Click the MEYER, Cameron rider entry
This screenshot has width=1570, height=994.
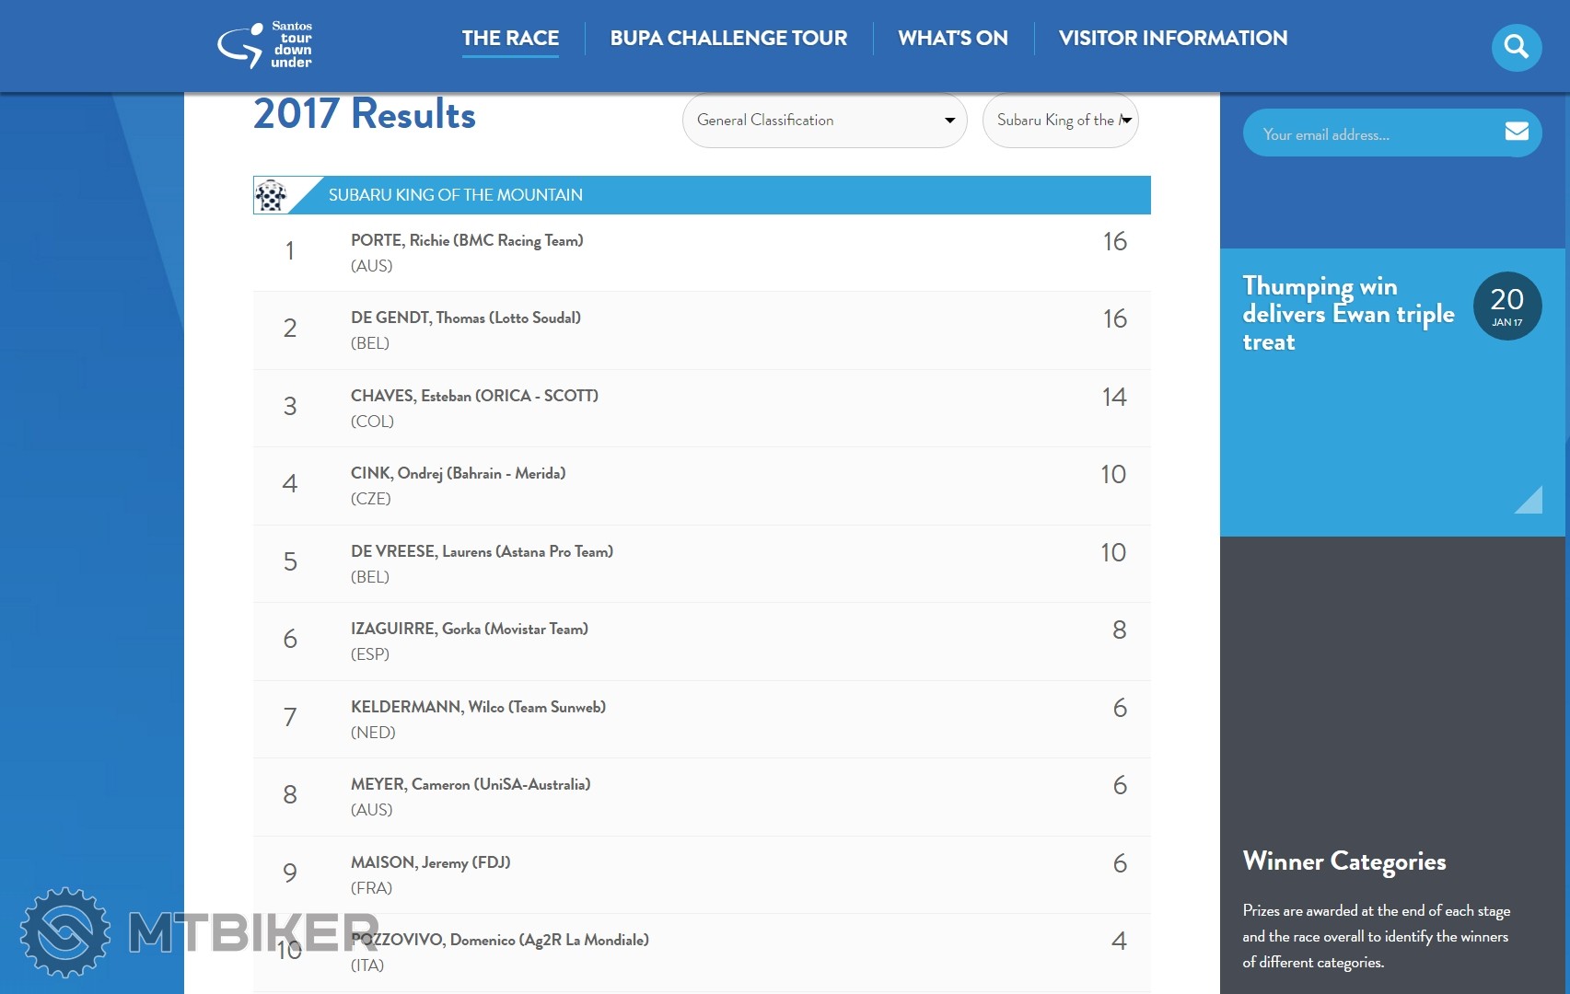(470, 784)
